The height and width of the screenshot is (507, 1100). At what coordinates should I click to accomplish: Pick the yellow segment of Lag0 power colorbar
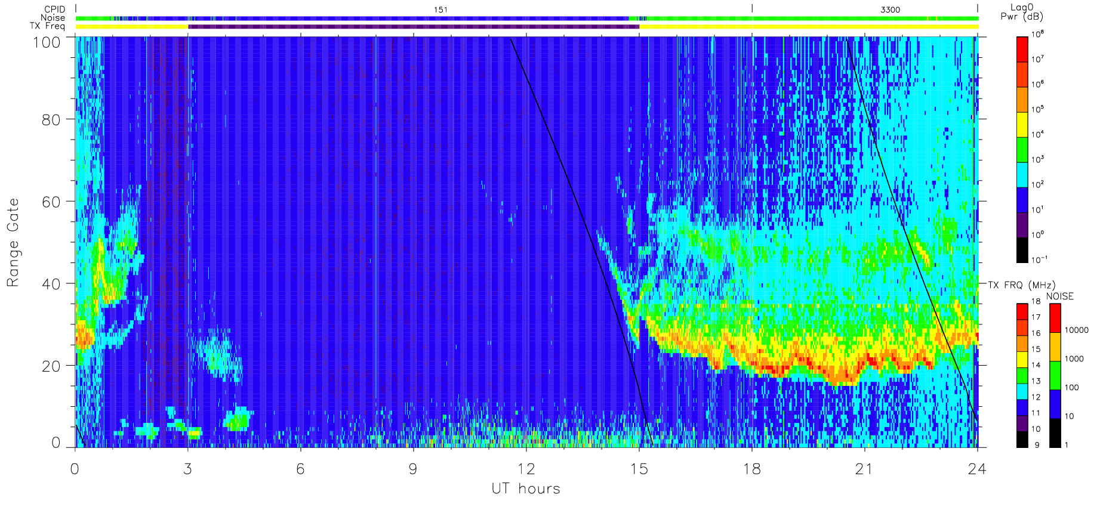coord(1022,125)
